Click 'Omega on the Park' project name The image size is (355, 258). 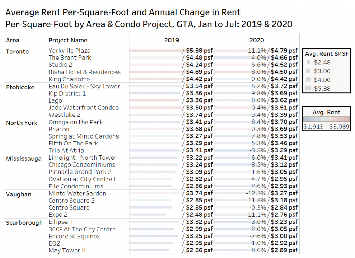(x=75, y=122)
